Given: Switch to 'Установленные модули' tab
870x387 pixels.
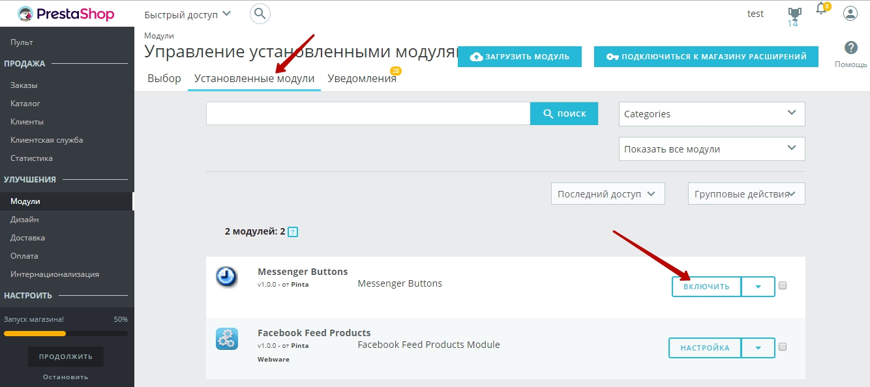Looking at the screenshot, I should [x=254, y=78].
